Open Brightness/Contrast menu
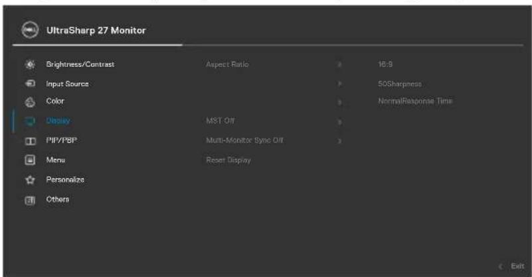Image resolution: width=532 pixels, height=277 pixels. 80,64
